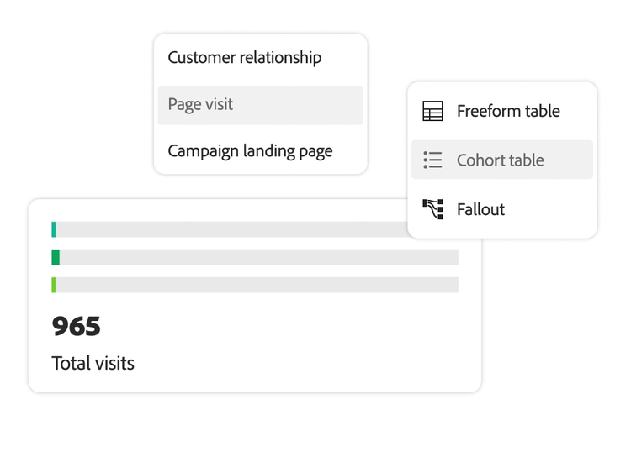631x473 pixels.
Task: Click the Freeform table grid icon
Action: tap(432, 111)
